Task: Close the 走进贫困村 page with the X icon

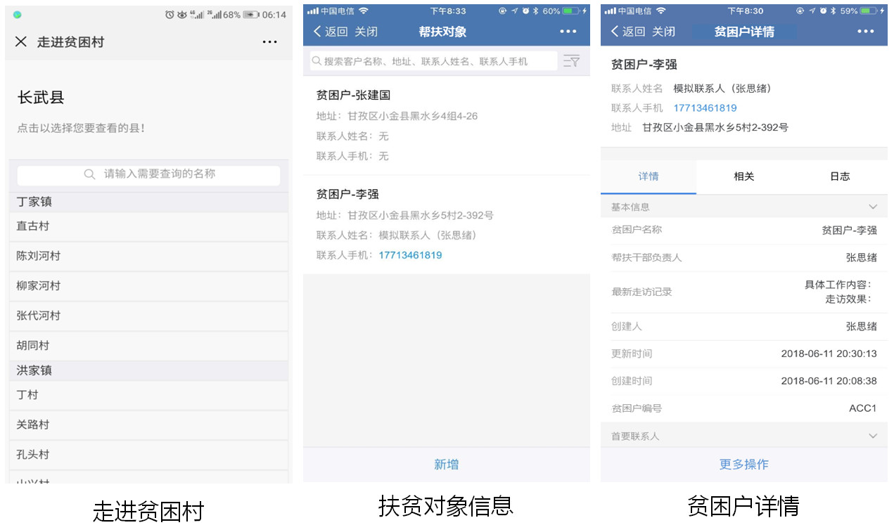Action: pyautogui.click(x=21, y=41)
